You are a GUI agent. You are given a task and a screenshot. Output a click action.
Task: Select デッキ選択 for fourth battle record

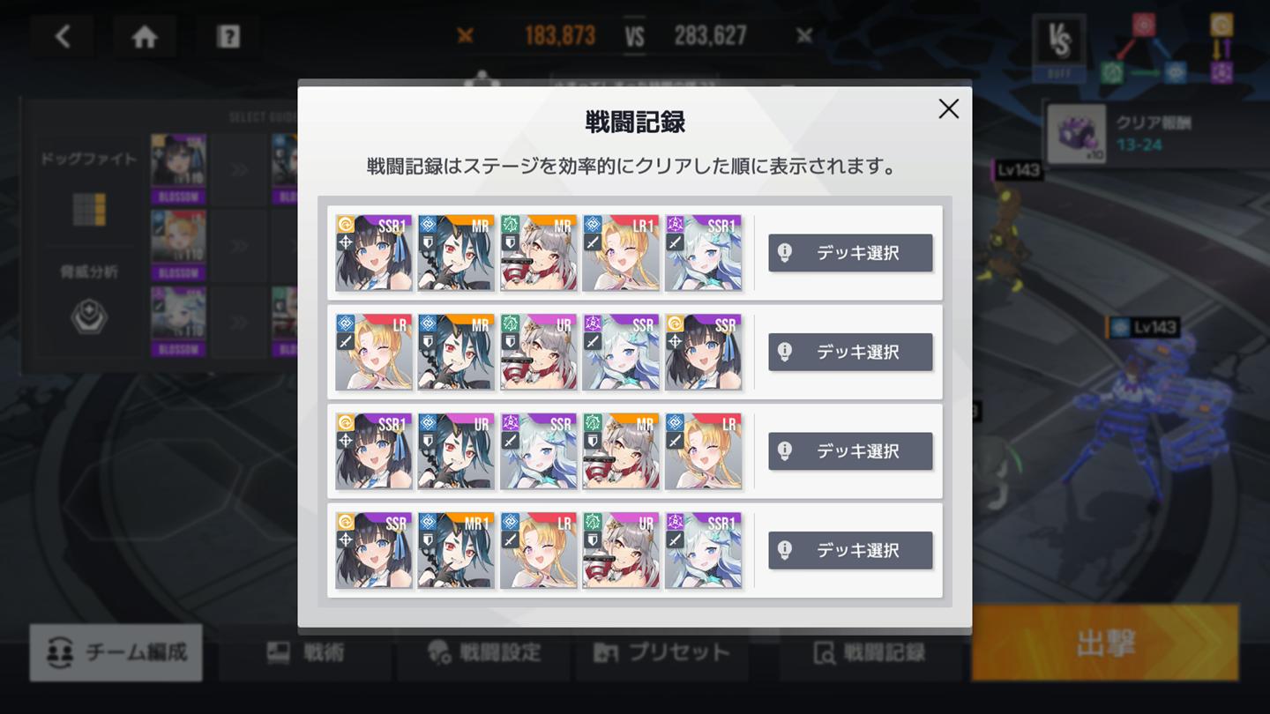[x=850, y=550]
